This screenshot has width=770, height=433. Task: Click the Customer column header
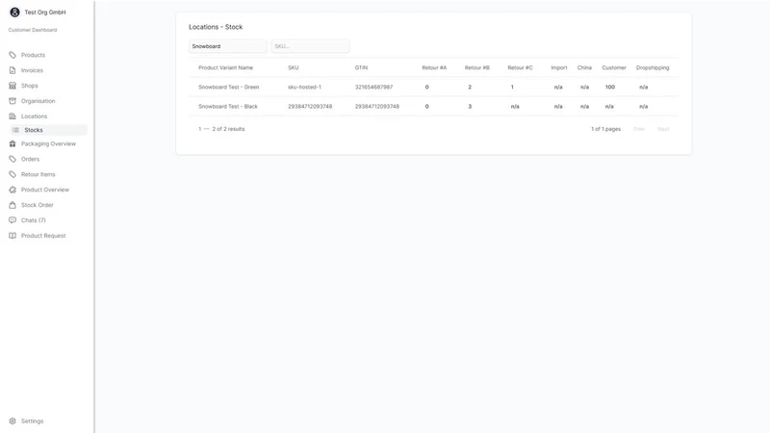tap(614, 67)
